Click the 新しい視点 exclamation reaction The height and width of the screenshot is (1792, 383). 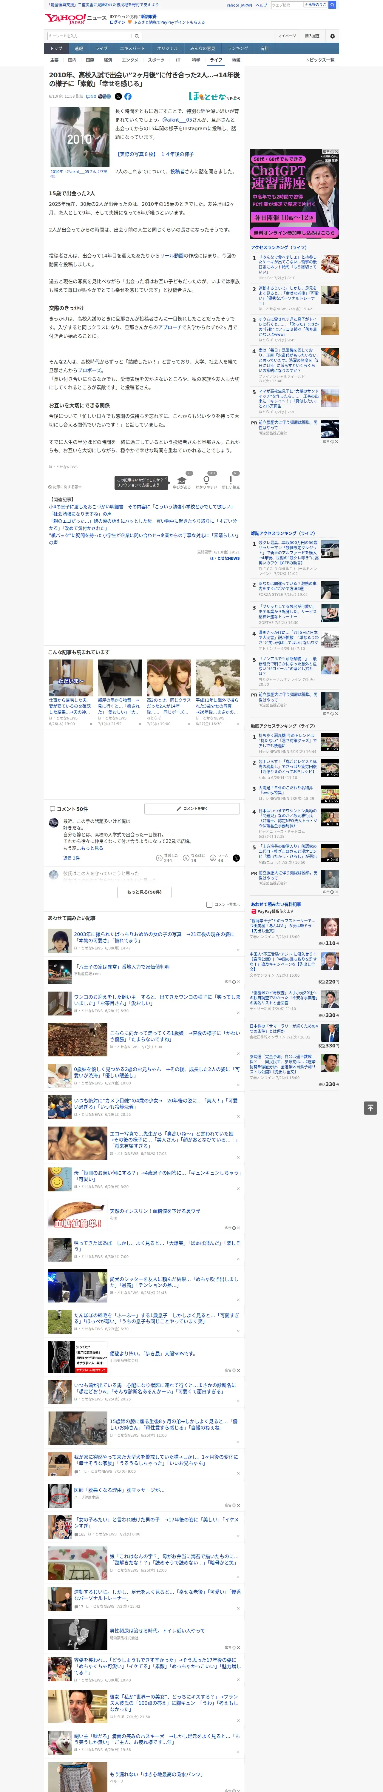click(231, 480)
